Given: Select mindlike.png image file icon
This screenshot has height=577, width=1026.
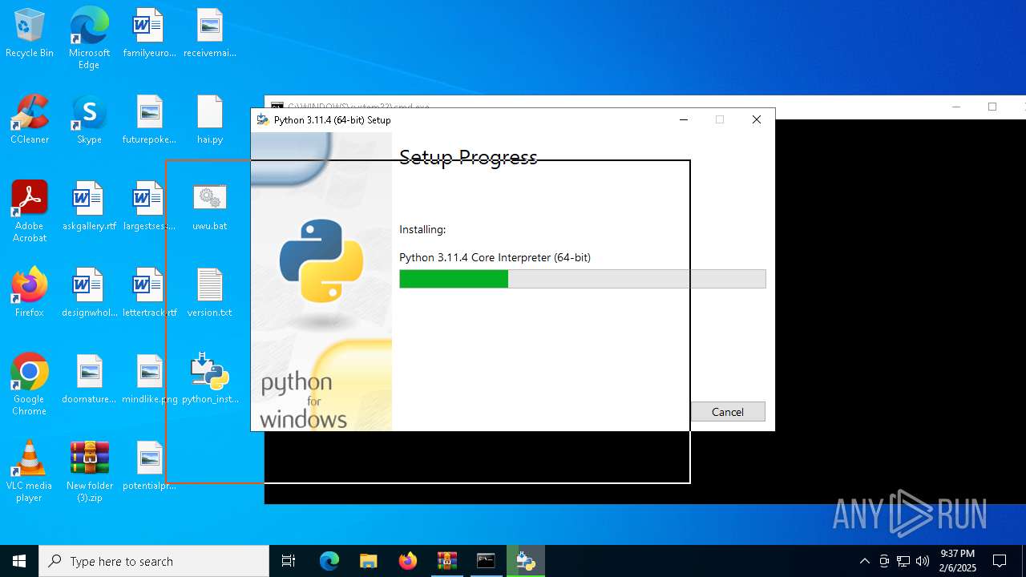Looking at the screenshot, I should click(x=149, y=380).
